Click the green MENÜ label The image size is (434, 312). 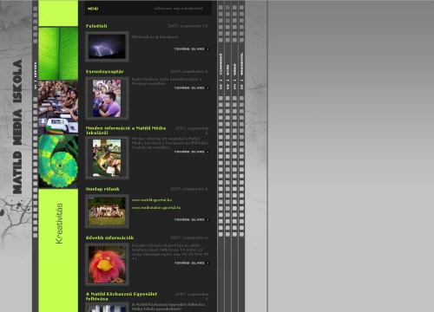point(93,9)
